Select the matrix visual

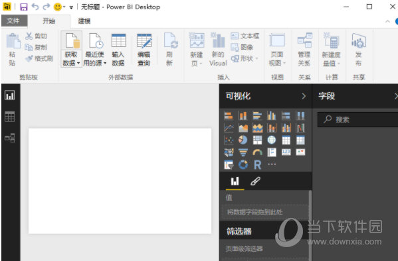coord(300,140)
